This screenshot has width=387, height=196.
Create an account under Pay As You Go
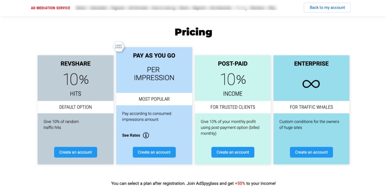pyautogui.click(x=154, y=152)
